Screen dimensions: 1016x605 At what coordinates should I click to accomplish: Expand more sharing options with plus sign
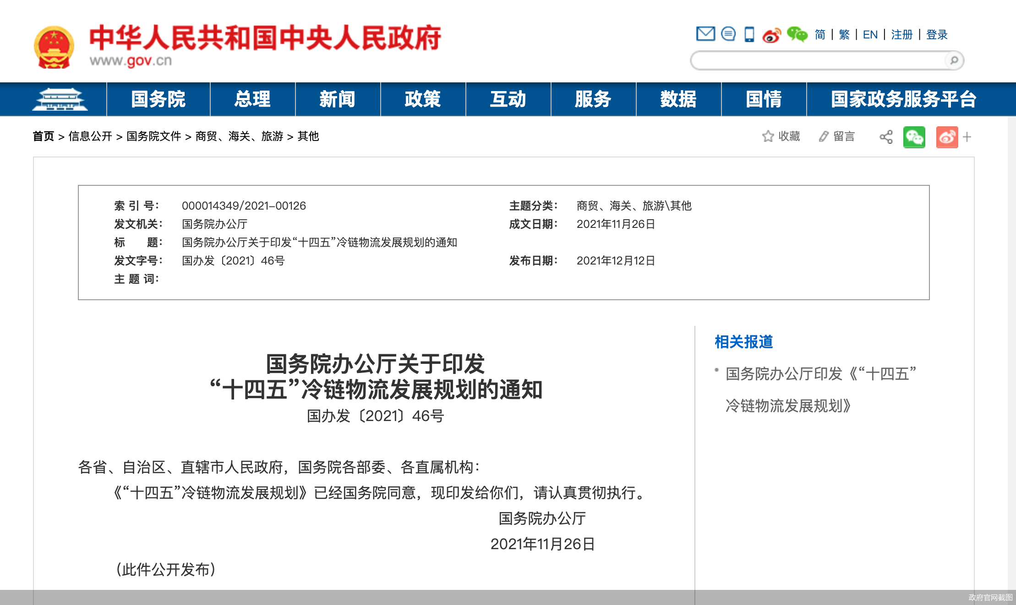click(x=967, y=136)
